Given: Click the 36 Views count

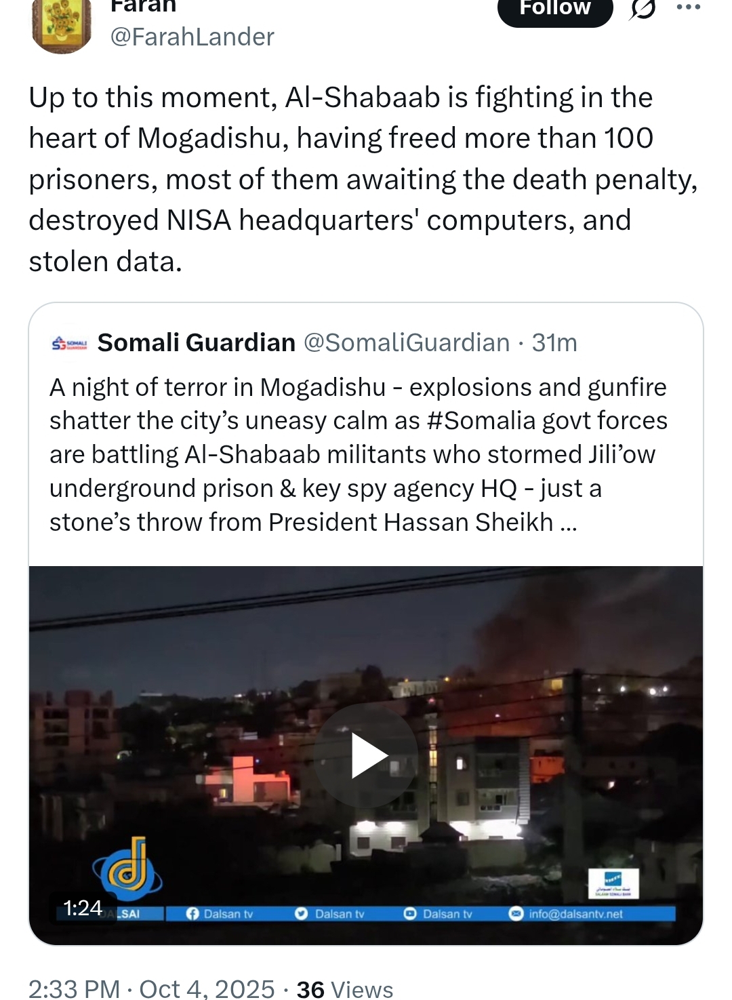Looking at the screenshot, I should pos(345,989).
